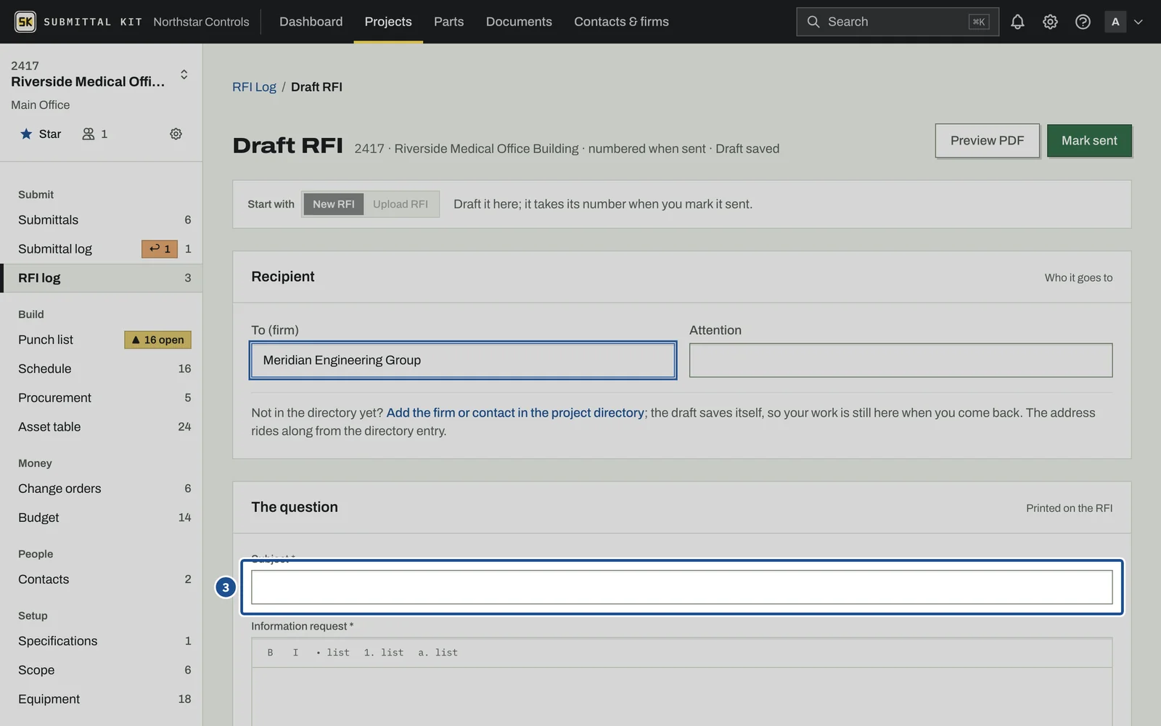Select the New RFI option

(333, 204)
